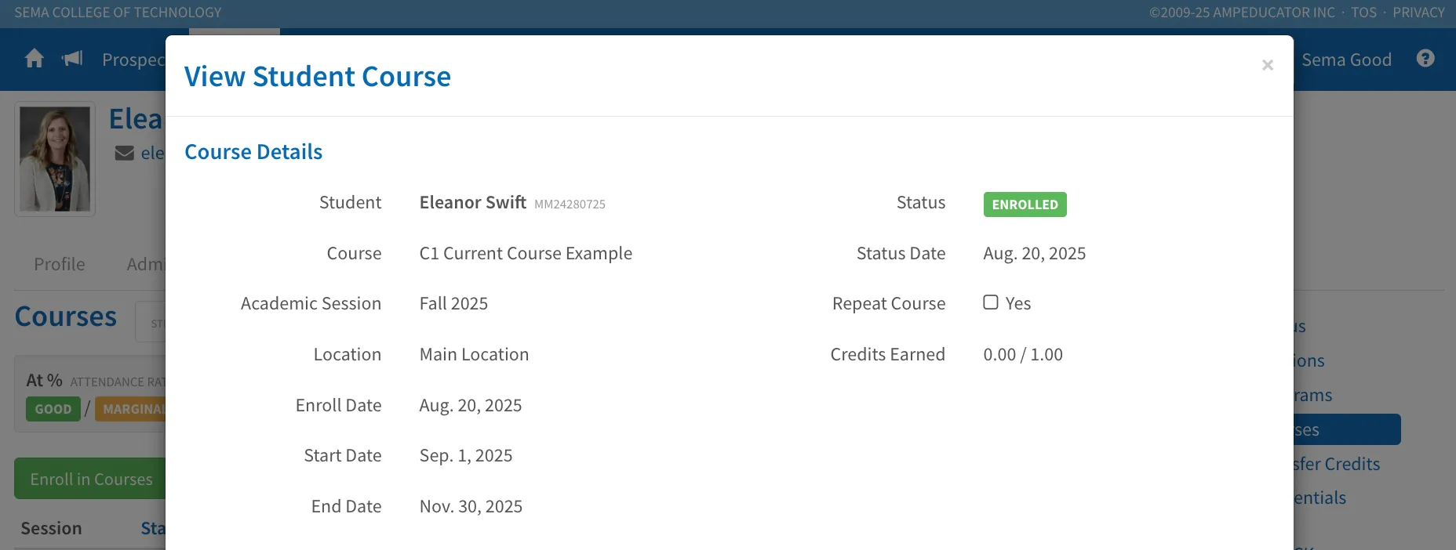Click student ID MM24280725
Viewport: 1456px width, 550px height.
coord(570,204)
